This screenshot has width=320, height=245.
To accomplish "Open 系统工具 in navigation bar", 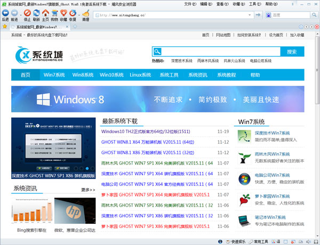I will click(169, 75).
